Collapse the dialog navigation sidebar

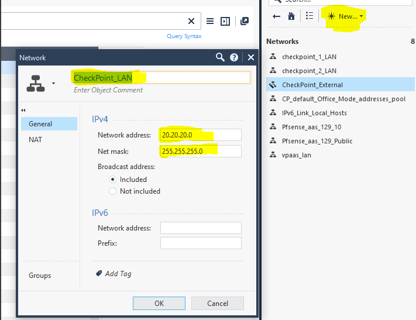pos(24,111)
